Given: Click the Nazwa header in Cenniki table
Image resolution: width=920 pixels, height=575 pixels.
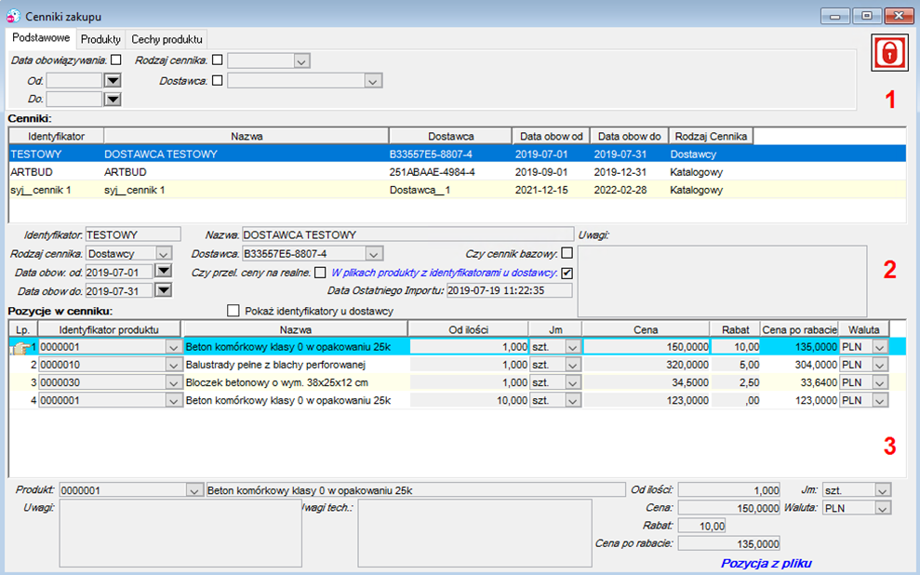Looking at the screenshot, I should click(x=247, y=136).
